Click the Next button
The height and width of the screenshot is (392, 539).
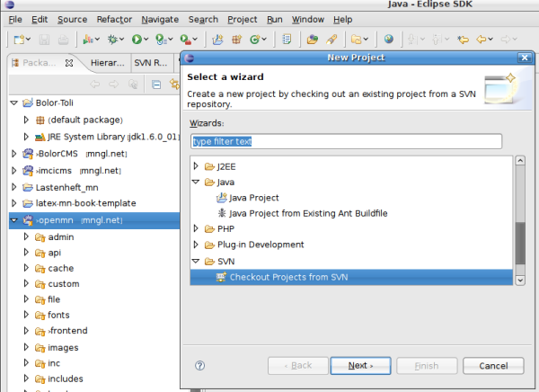(360, 366)
